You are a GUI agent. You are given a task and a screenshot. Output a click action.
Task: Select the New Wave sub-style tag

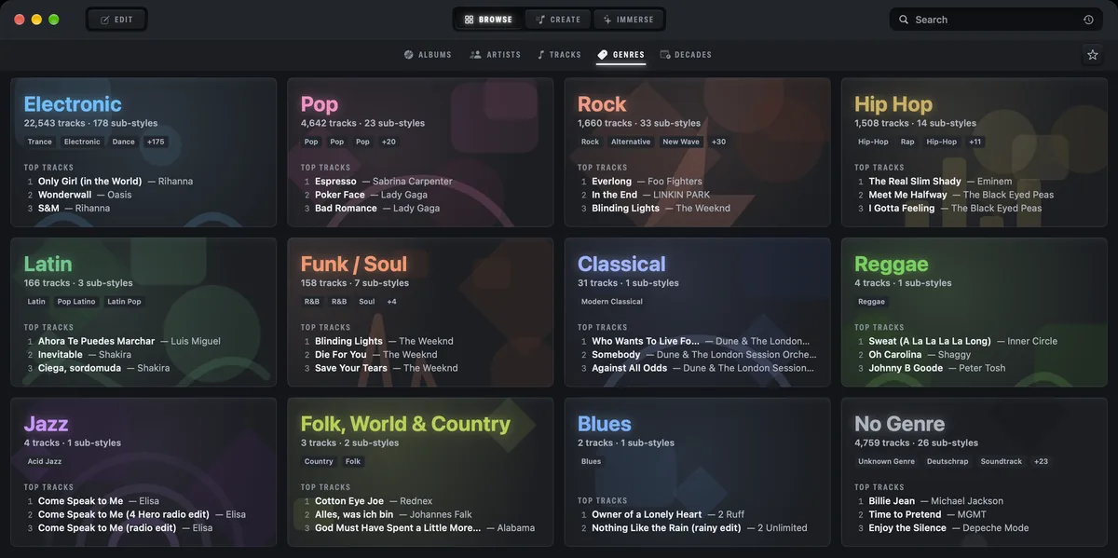point(681,142)
